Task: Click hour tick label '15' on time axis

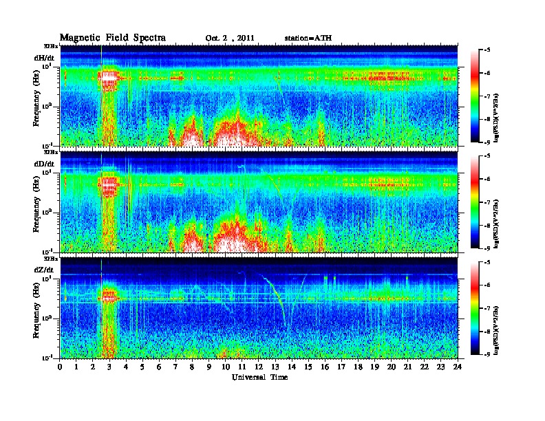Action: pyautogui.click(x=308, y=367)
